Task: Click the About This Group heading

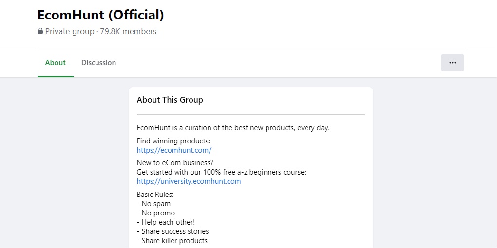Action: tap(170, 100)
